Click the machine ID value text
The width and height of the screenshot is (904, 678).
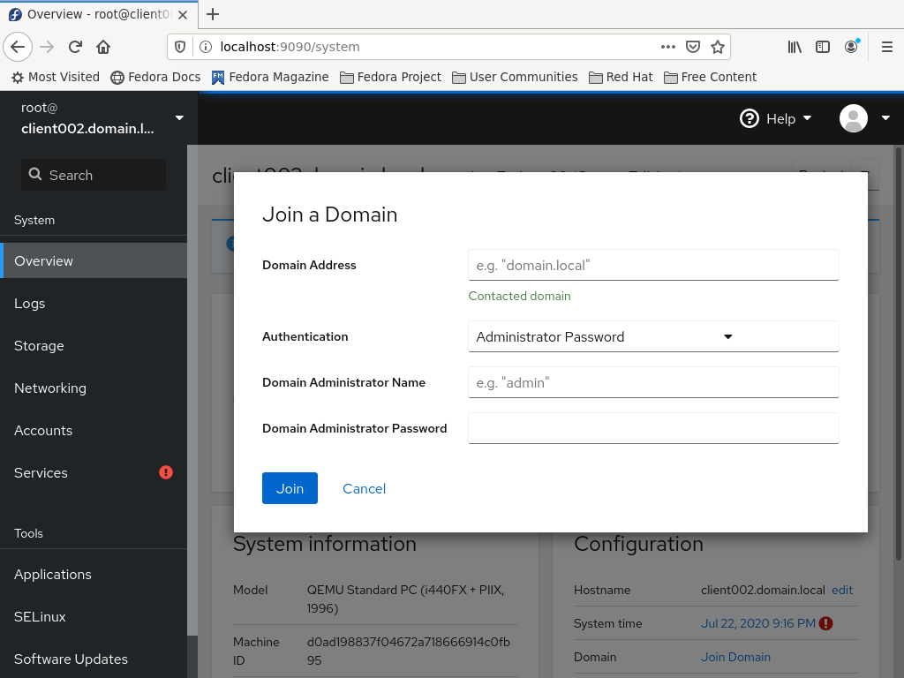(x=408, y=651)
